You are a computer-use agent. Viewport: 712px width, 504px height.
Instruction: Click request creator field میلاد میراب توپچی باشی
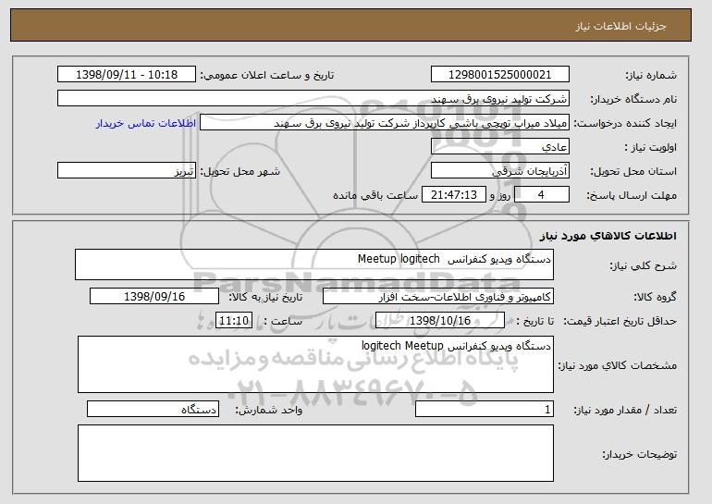[x=385, y=123]
